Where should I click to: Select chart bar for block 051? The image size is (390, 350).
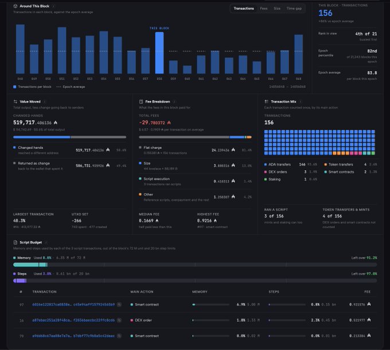tap(62, 50)
